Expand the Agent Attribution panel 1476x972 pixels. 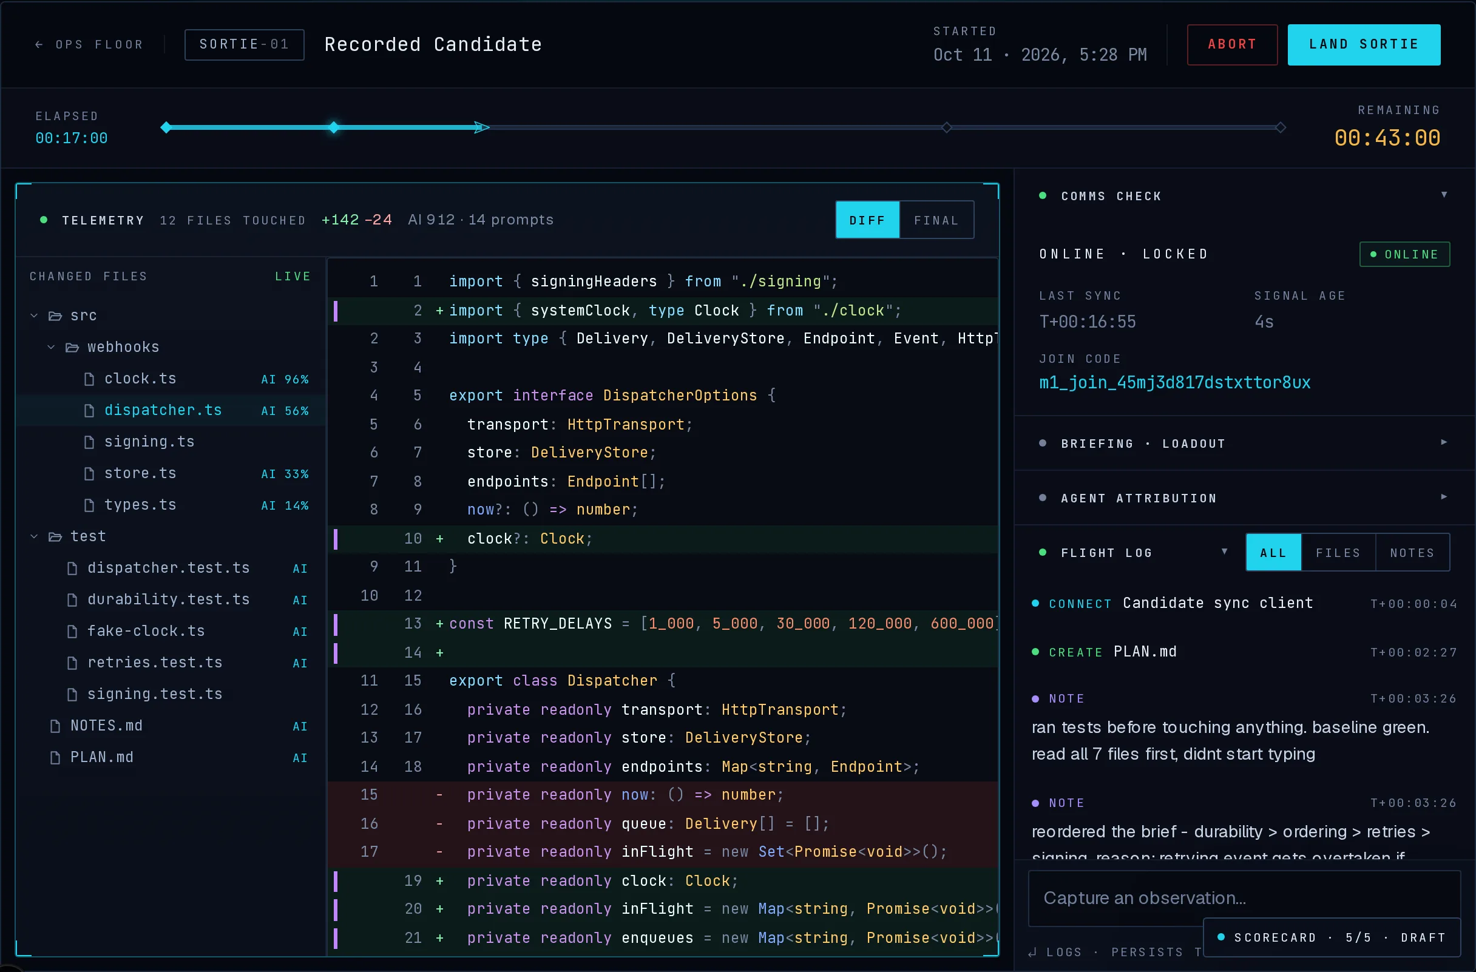(x=1444, y=497)
